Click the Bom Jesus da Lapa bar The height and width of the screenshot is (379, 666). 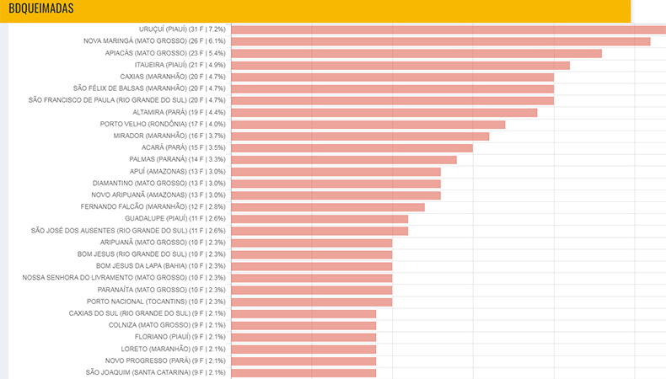coord(312,266)
